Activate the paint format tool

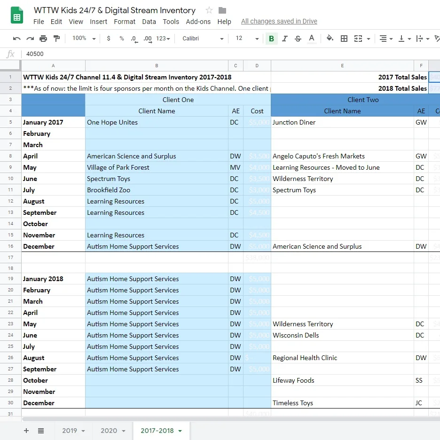click(x=56, y=39)
